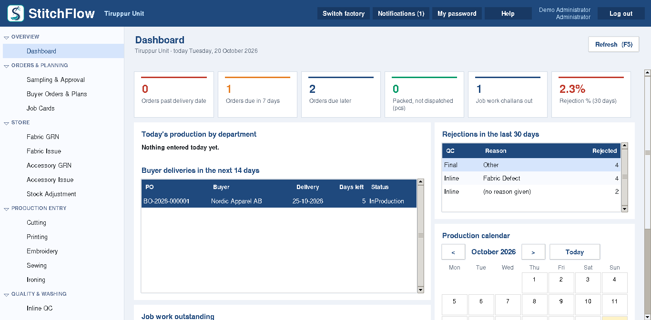Viewport: 651px width, 320px height.
Task: Click Rejection % (30 days) card
Action: click(591, 94)
